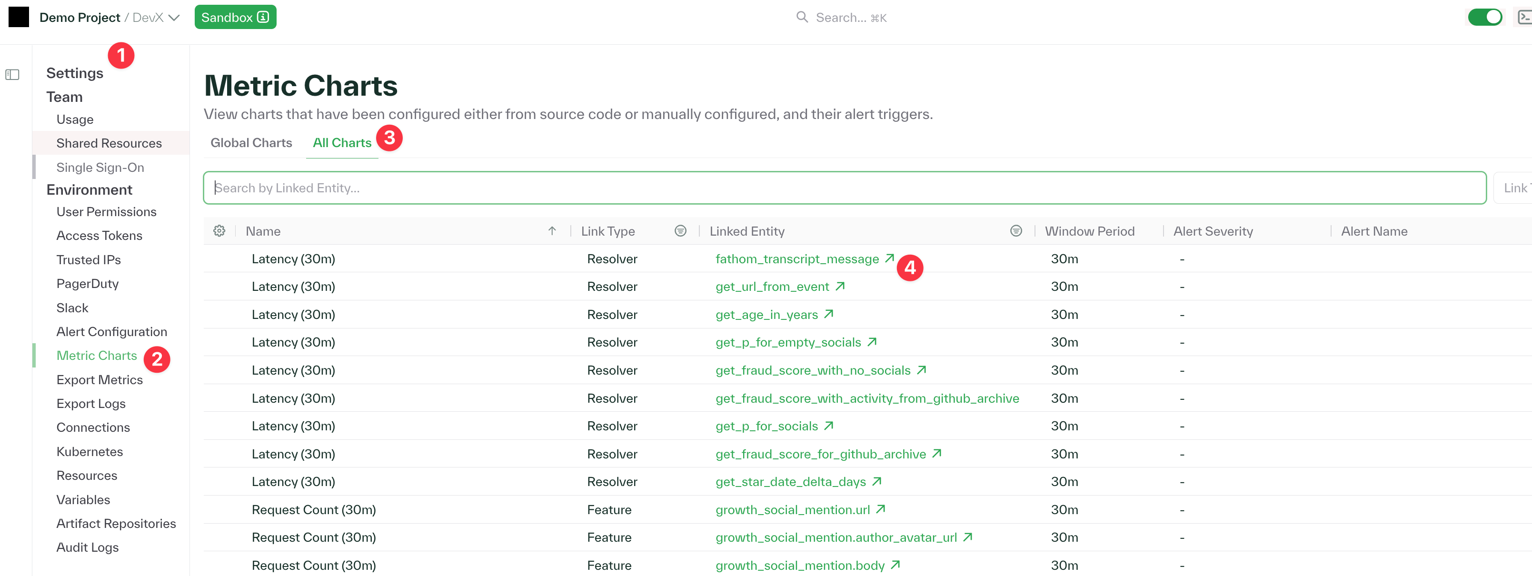
Task: Go to Export Metrics settings page
Action: click(99, 379)
